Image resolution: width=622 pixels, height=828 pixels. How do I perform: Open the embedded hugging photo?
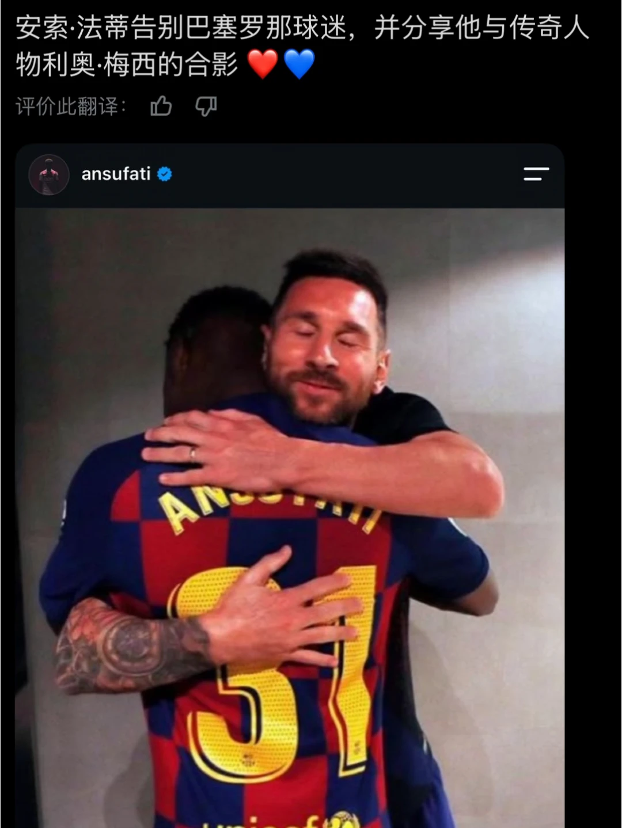(290, 518)
